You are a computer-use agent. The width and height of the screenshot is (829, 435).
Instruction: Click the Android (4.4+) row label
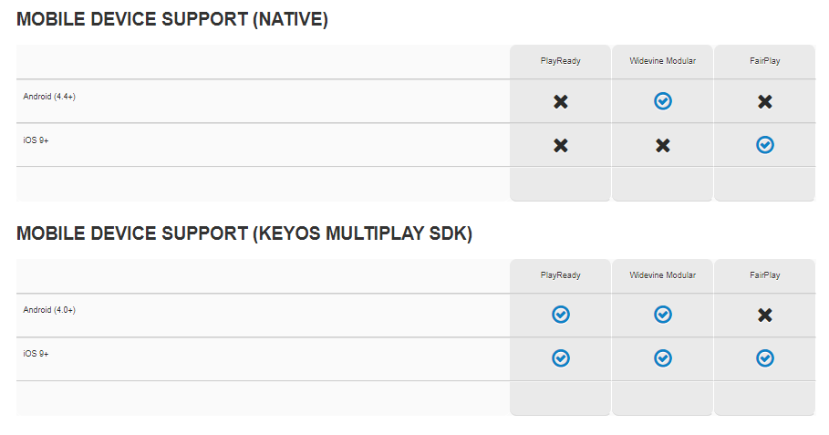tap(49, 97)
